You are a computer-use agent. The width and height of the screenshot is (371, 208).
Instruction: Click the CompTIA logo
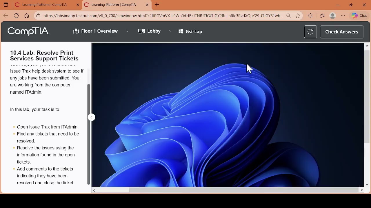click(x=28, y=31)
